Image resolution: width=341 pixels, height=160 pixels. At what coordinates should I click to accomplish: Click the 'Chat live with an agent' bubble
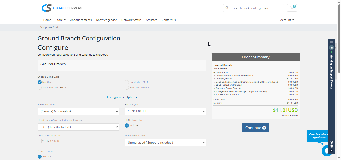pos(317,136)
